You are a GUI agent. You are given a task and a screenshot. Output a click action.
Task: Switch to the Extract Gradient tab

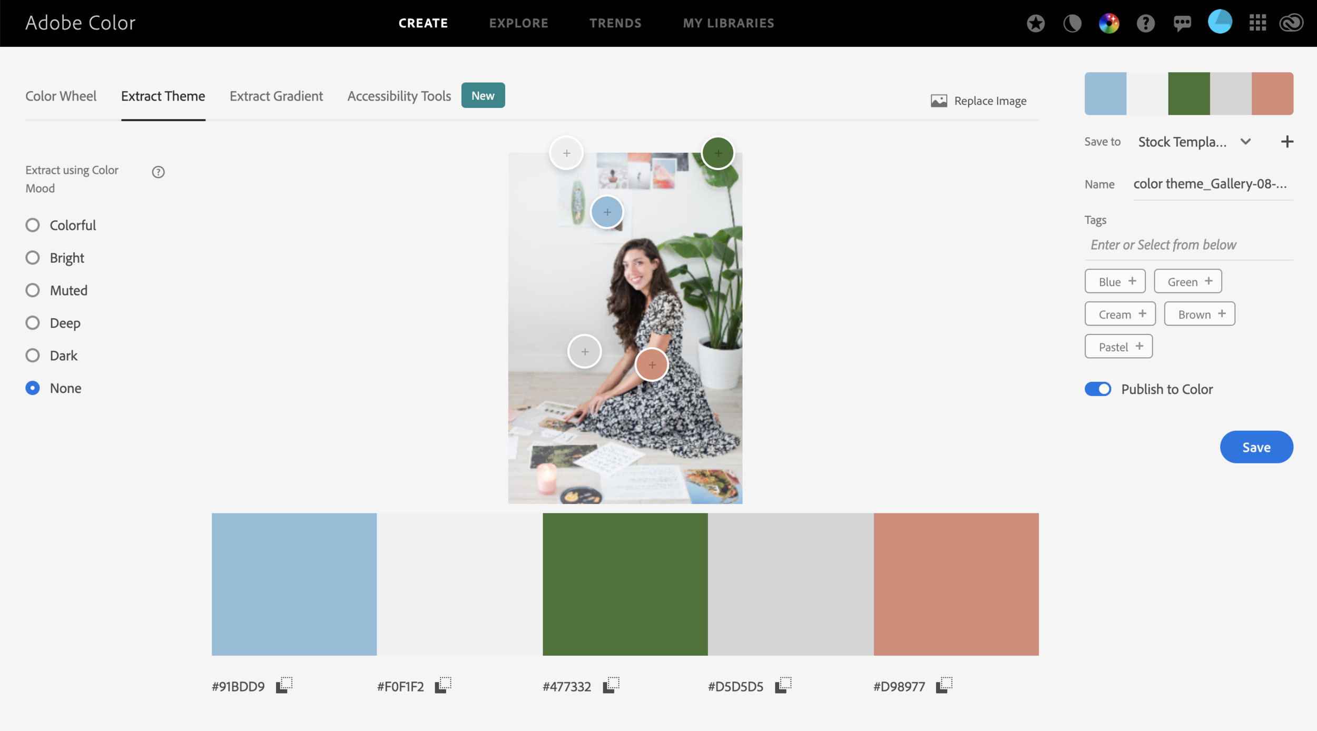pos(276,96)
